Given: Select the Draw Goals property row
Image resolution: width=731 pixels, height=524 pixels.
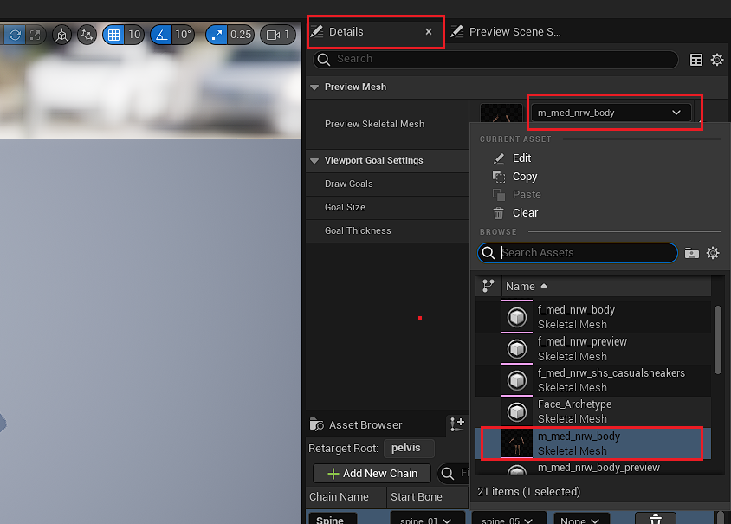Looking at the screenshot, I should point(387,184).
